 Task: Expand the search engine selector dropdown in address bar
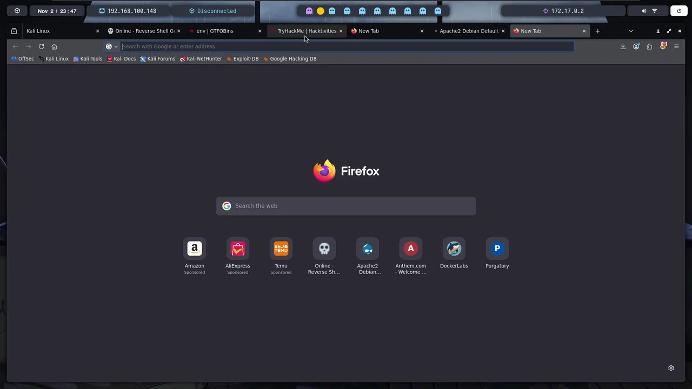point(112,46)
